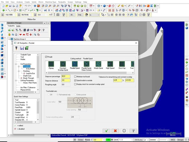189x142 pixels.
Task: Select the Morph Spiral cutting method
Action: 98,64
